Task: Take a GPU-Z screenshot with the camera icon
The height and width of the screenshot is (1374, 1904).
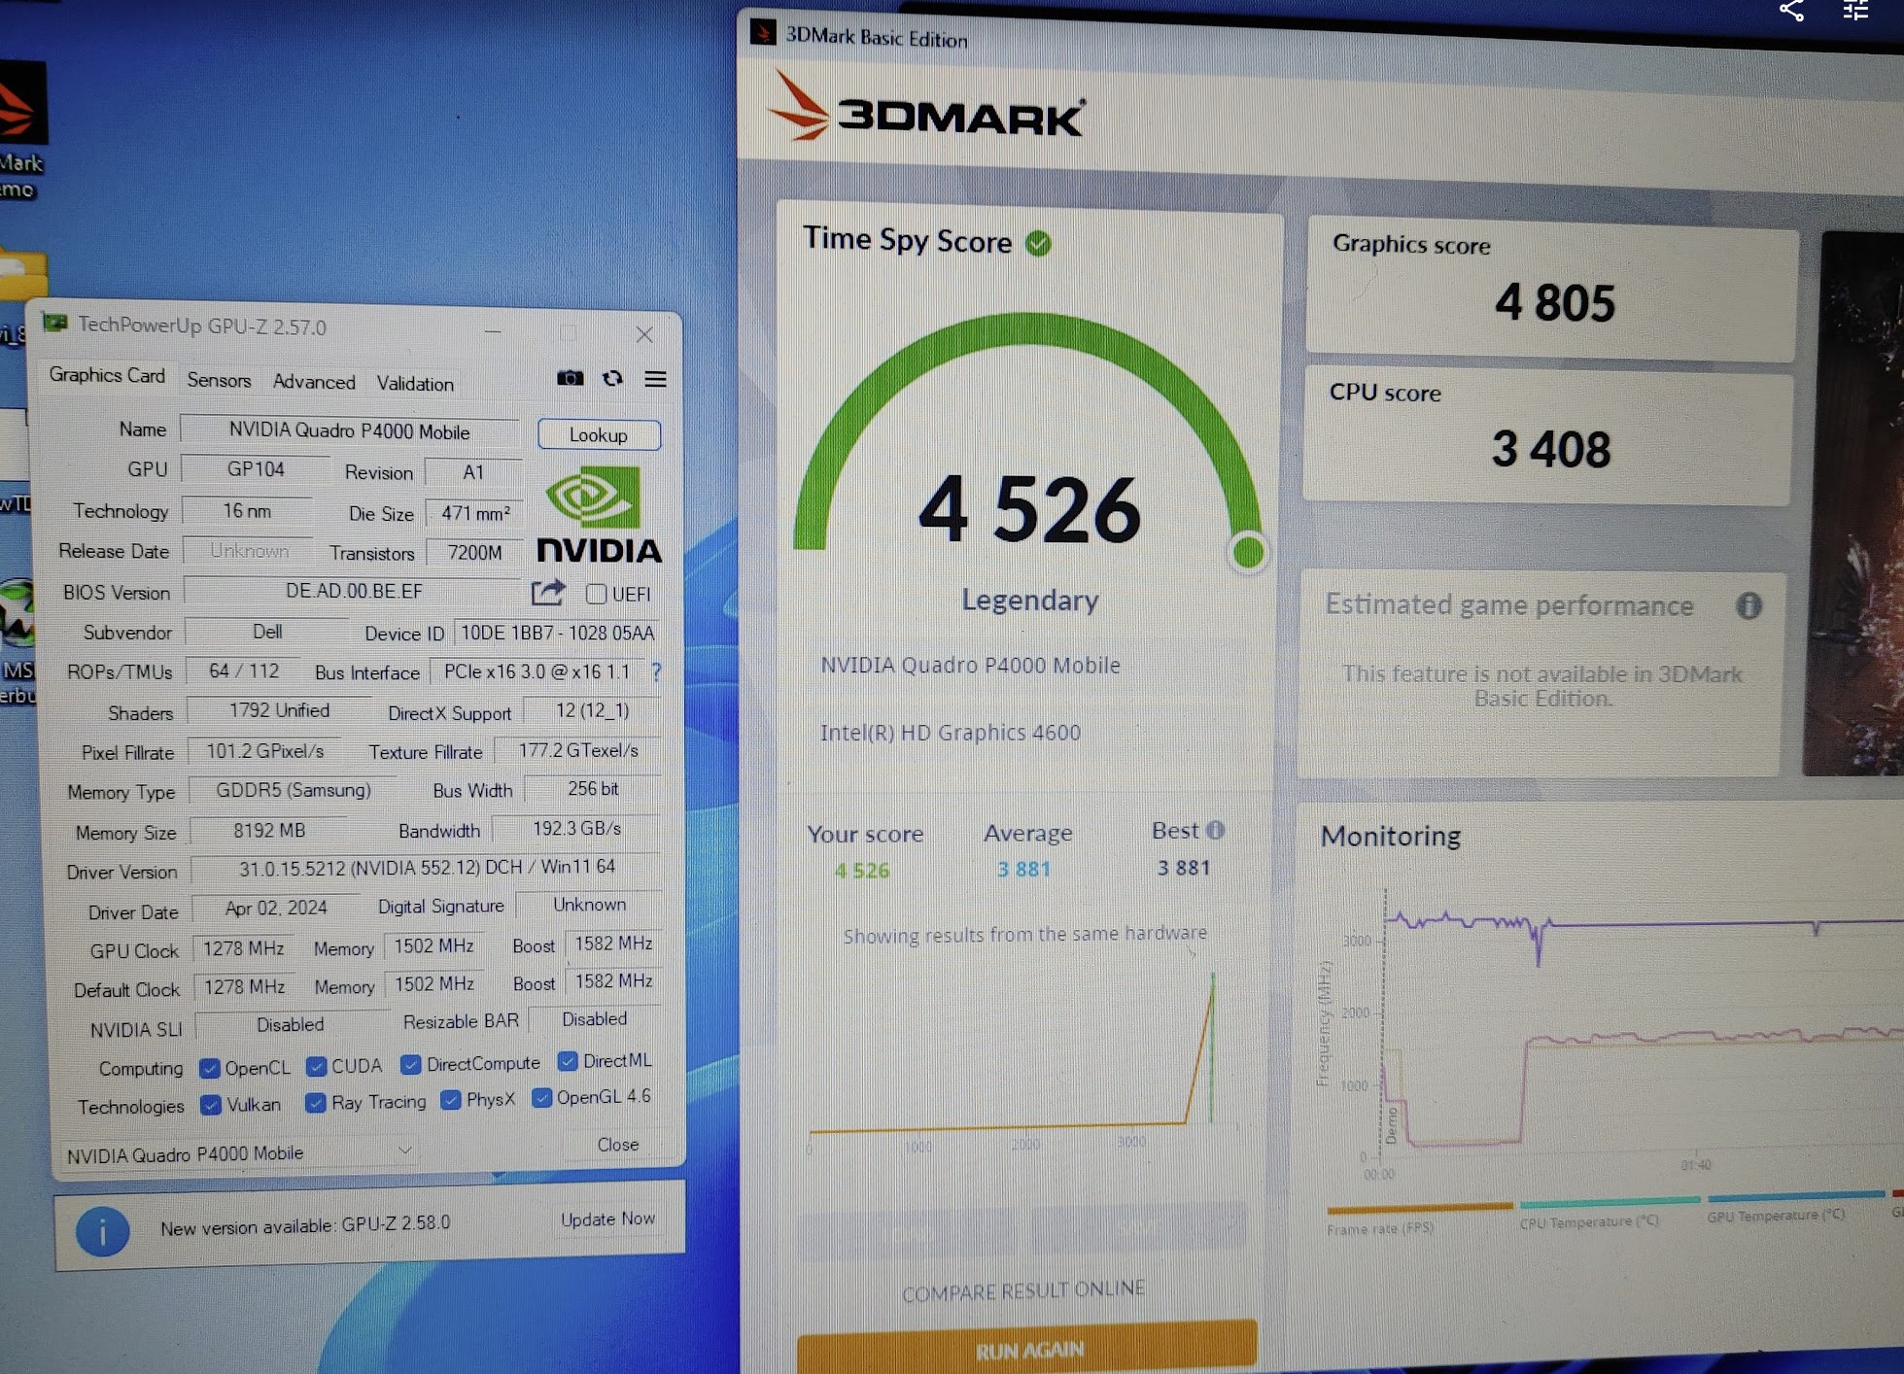Action: pyautogui.click(x=571, y=378)
